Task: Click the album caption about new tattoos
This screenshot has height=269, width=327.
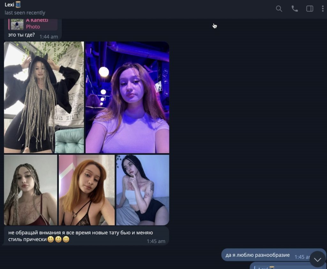Action: pos(80,233)
